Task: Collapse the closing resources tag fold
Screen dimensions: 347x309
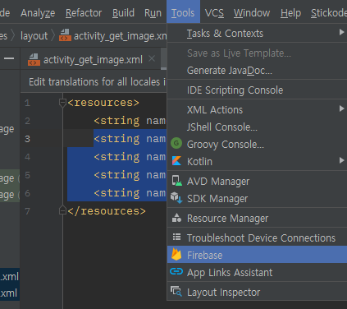Action: 62,210
